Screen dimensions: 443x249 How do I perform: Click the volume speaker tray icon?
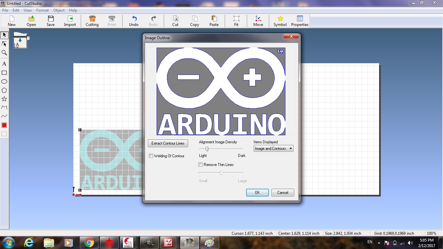coord(410,243)
